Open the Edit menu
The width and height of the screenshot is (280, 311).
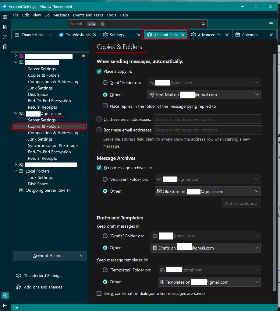click(x=25, y=15)
